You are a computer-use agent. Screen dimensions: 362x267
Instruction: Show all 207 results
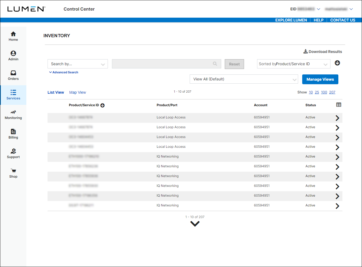pyautogui.click(x=332, y=92)
